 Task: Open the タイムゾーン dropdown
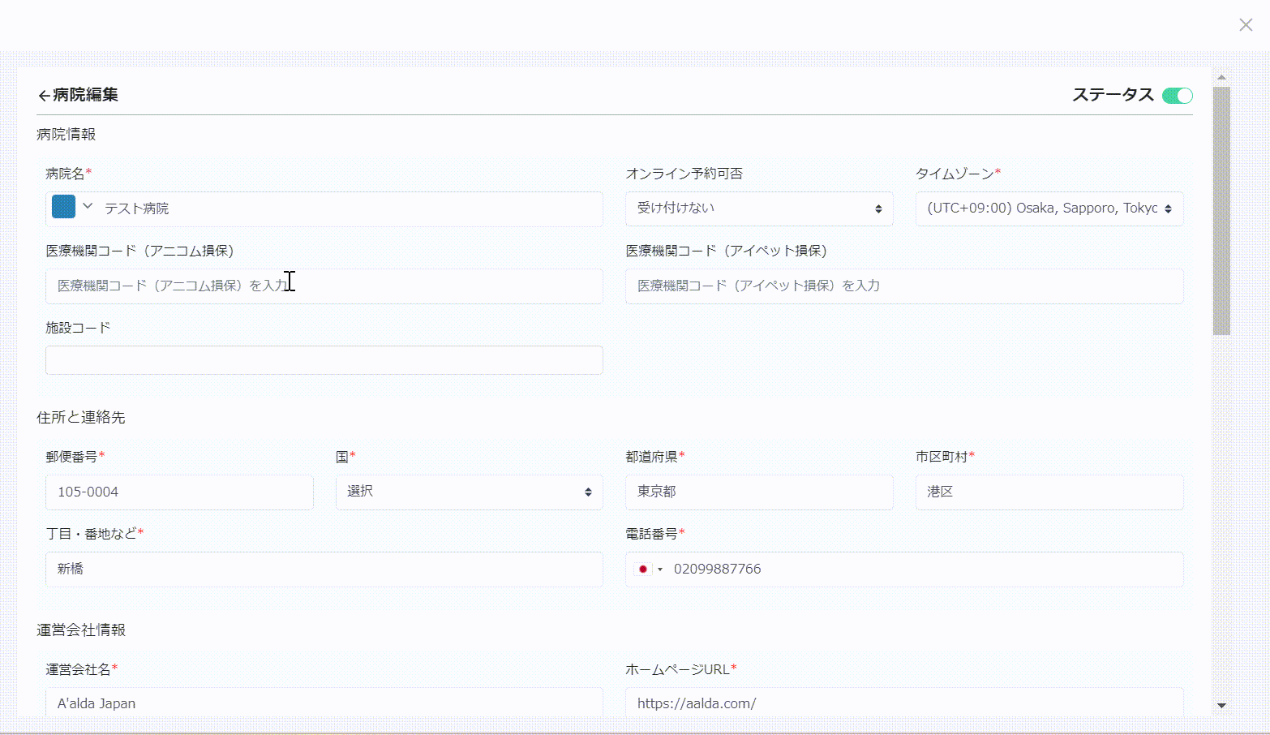point(1049,208)
